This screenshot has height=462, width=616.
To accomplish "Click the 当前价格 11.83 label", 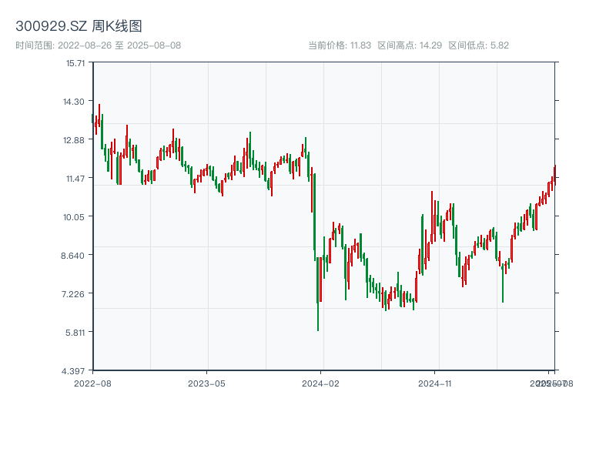I will click(340, 45).
